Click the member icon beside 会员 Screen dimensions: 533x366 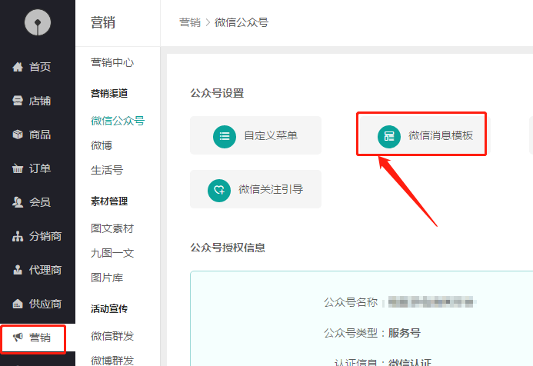pyautogui.click(x=18, y=202)
